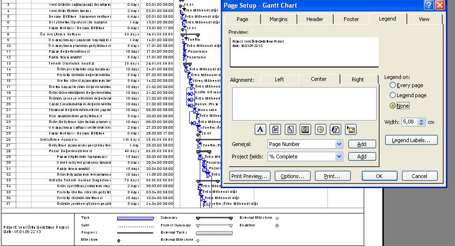Insert page number using the # icon

click(275, 129)
